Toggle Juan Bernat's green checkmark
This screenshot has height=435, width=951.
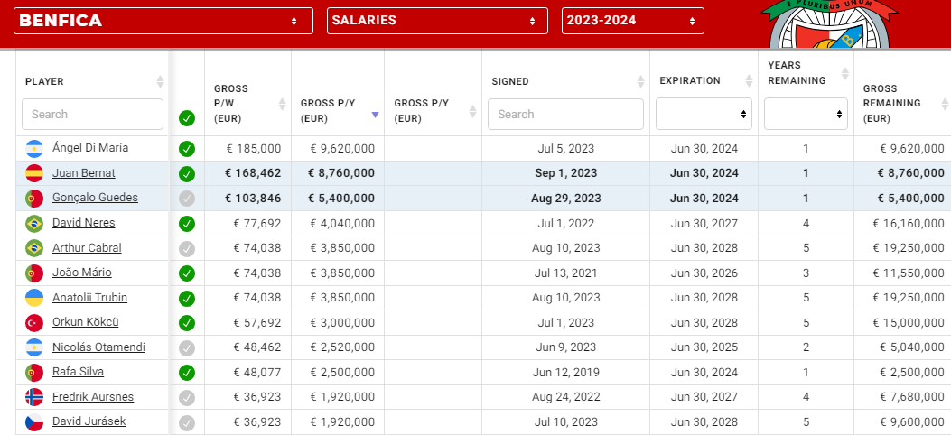tap(187, 174)
